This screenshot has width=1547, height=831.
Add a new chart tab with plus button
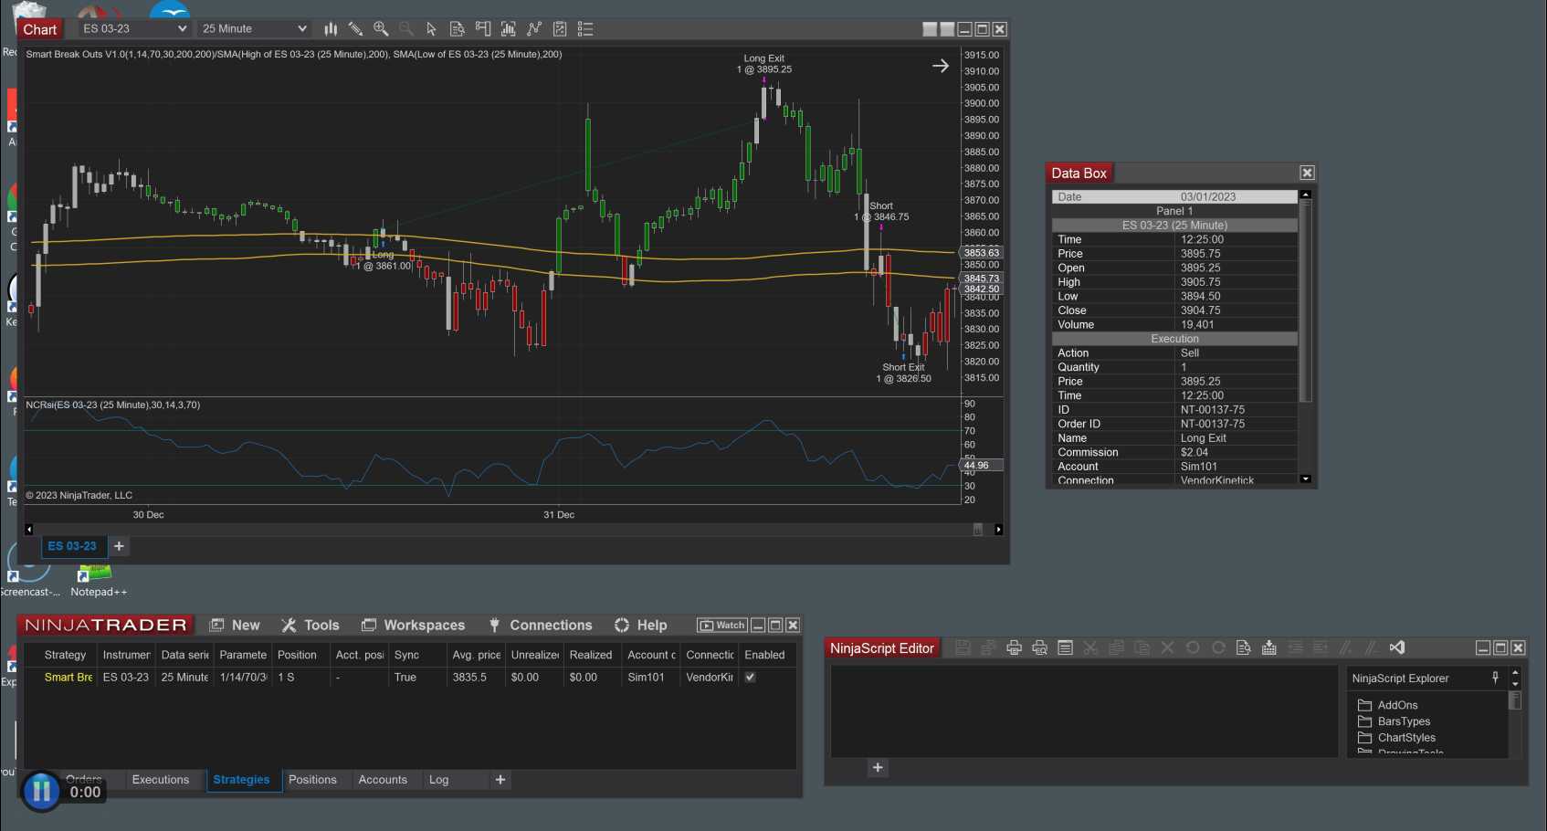click(119, 546)
